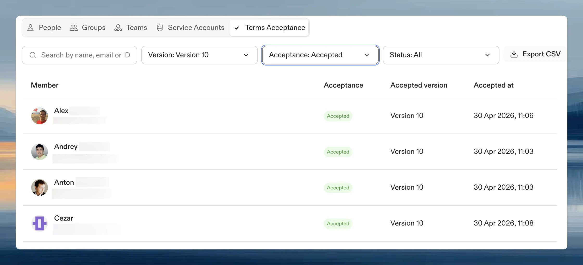Open the Status filter dropdown
Screen dimensions: 583x265
(x=441, y=55)
